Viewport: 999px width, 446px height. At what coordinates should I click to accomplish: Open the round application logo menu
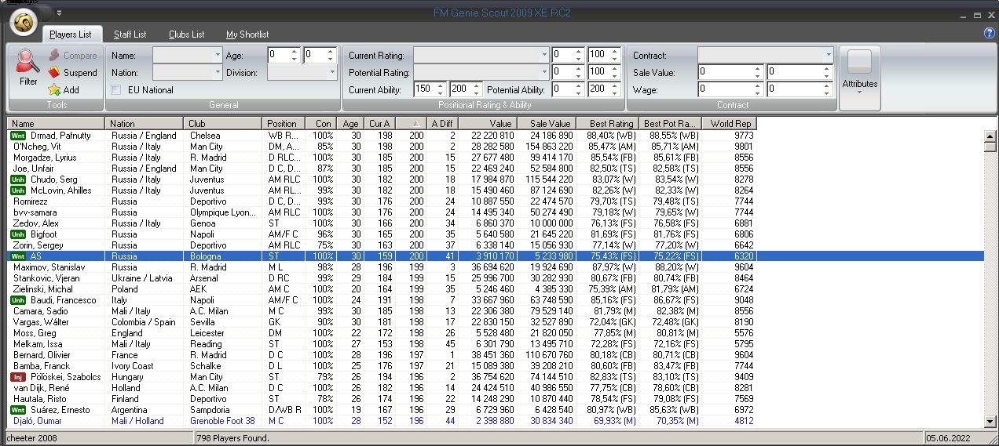[x=25, y=24]
